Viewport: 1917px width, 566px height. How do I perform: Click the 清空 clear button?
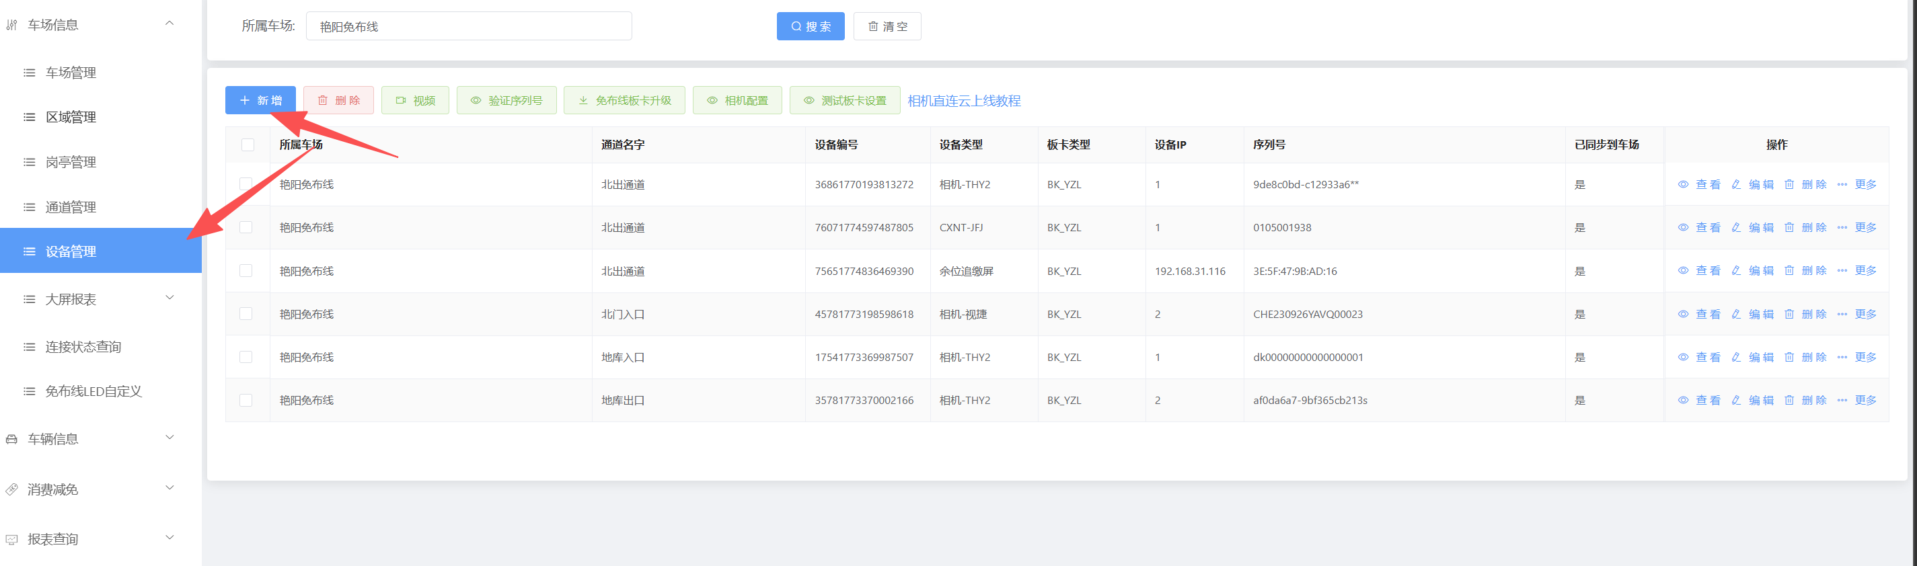[887, 26]
